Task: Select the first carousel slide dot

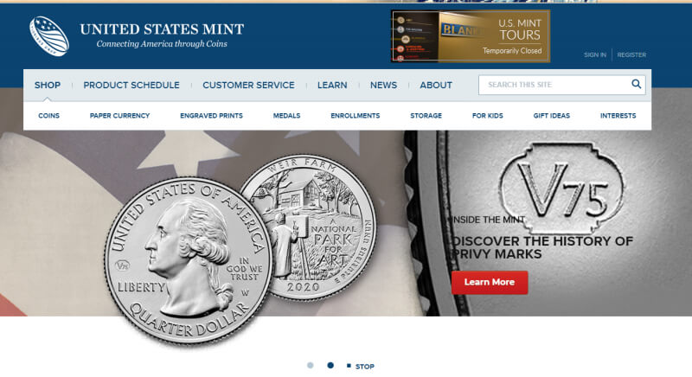Action: click(311, 365)
